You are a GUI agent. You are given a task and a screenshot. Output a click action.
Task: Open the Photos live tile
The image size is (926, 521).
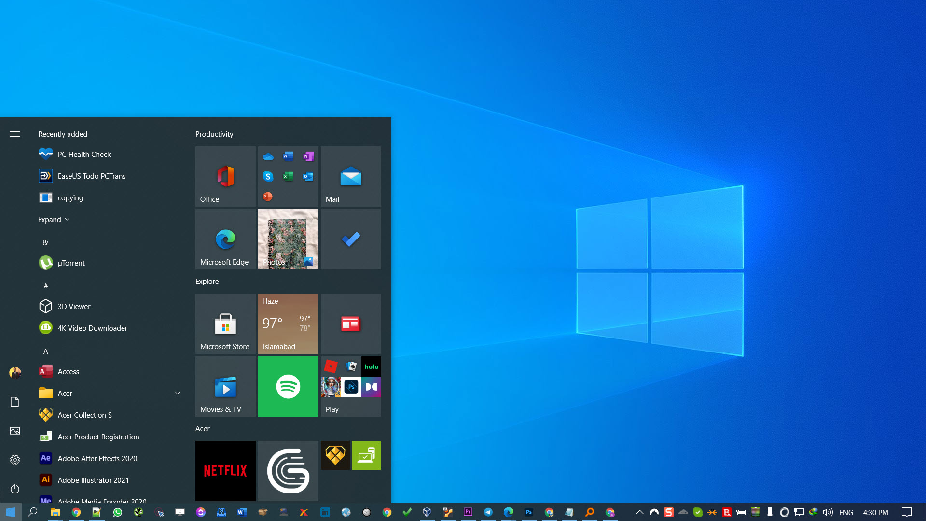point(288,239)
